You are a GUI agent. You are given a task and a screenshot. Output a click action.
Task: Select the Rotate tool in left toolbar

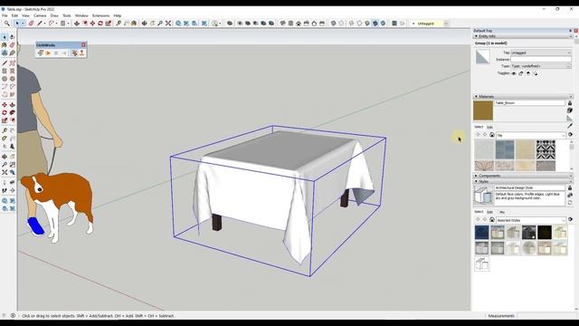click(5, 112)
